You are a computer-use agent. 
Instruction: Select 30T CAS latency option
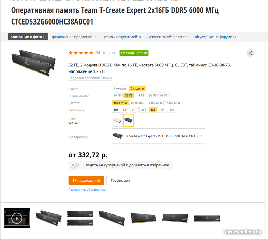coord(116,110)
